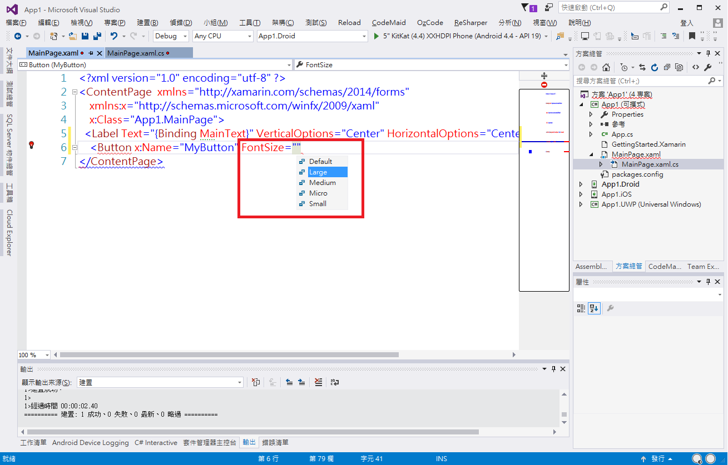Open the ReSharper menu
Screen dimensions: 728x465
(471, 23)
